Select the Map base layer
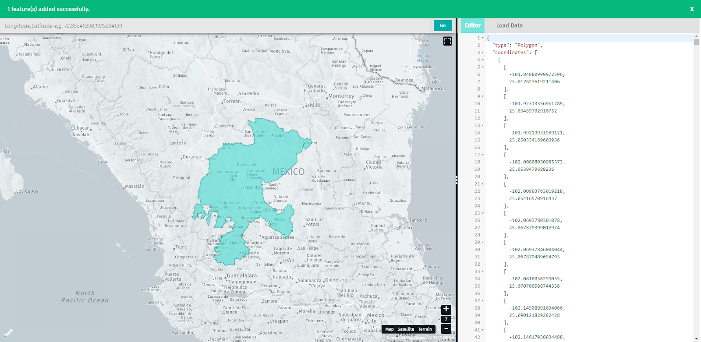The width and height of the screenshot is (701, 342). [389, 329]
